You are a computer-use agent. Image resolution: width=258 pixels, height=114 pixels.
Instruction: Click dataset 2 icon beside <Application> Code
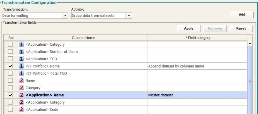point(22,110)
